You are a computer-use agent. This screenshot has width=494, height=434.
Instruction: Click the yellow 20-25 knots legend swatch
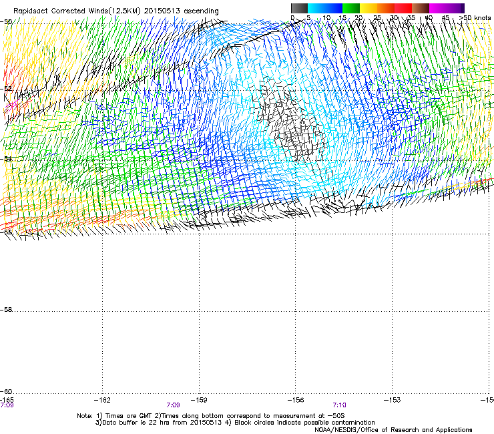point(368,9)
